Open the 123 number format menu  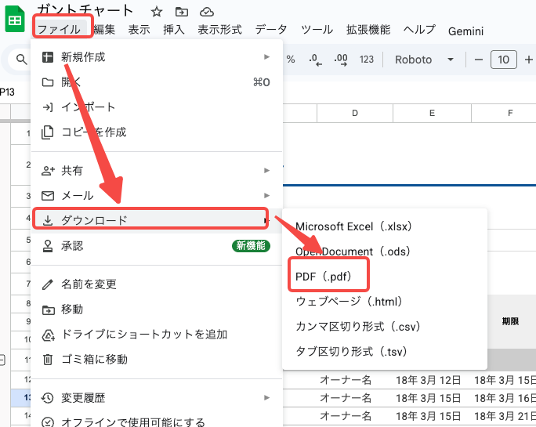coord(367,60)
